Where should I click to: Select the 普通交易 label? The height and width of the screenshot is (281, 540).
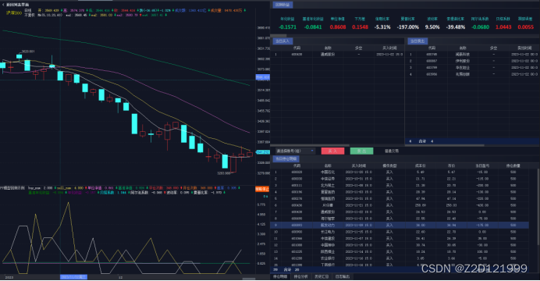coord(391,151)
